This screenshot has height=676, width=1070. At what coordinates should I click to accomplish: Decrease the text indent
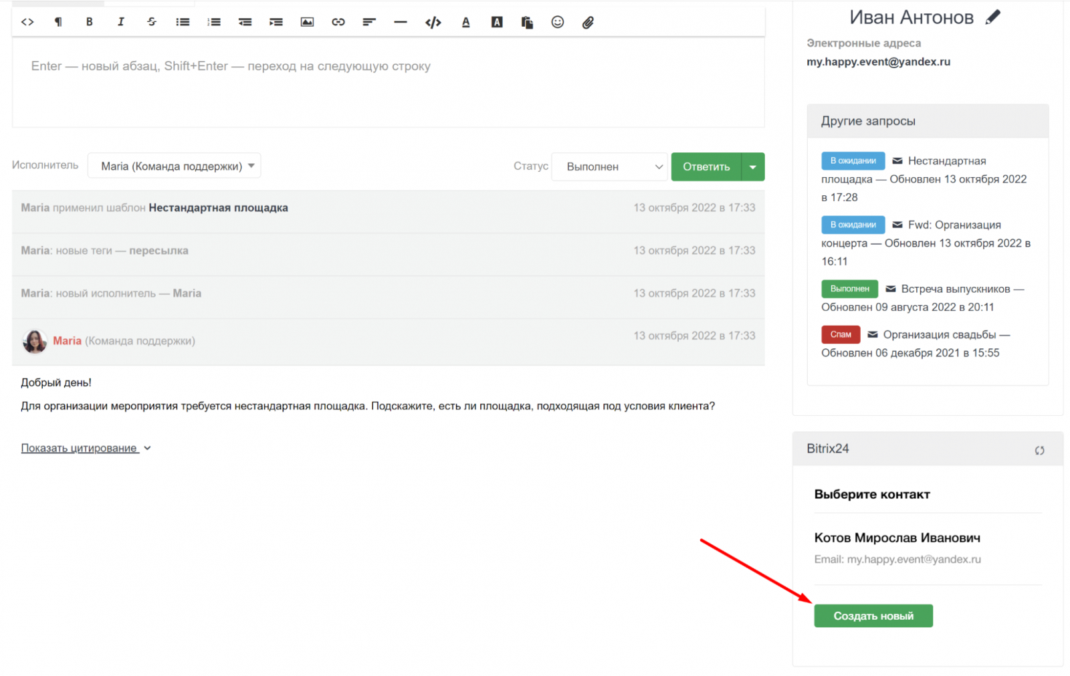pyautogui.click(x=245, y=22)
